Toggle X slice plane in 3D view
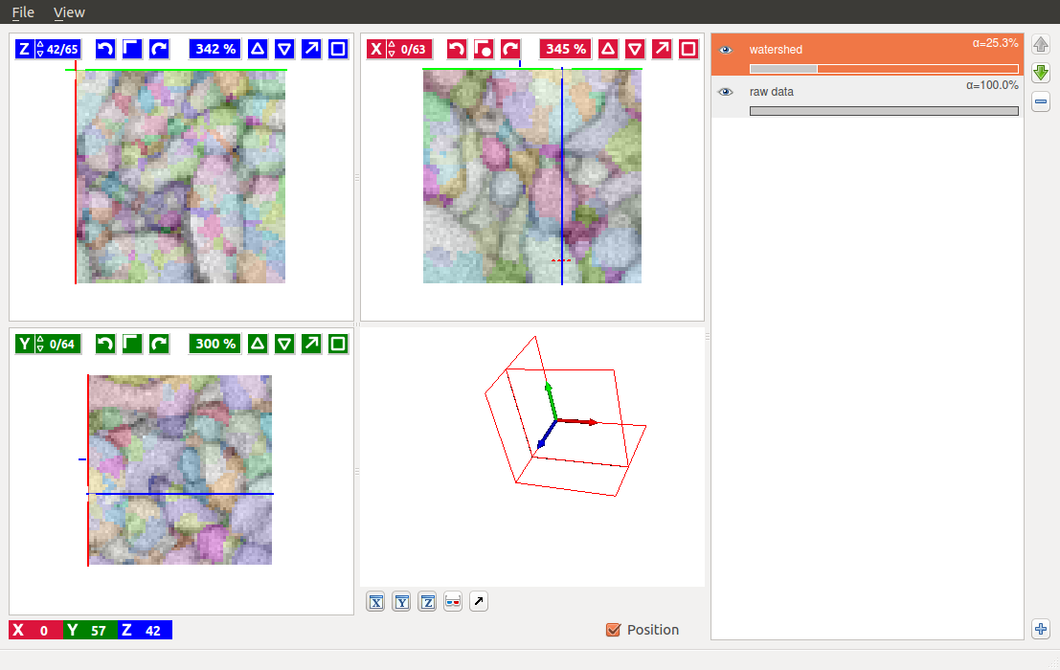1060x670 pixels. click(376, 601)
